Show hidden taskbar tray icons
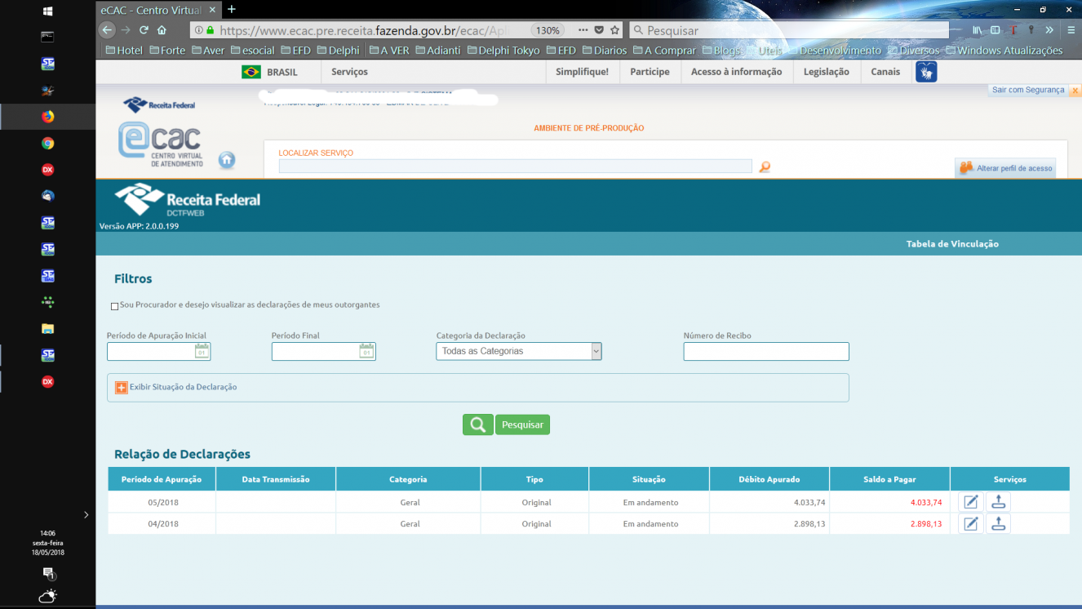This screenshot has width=1082, height=609. [86, 514]
